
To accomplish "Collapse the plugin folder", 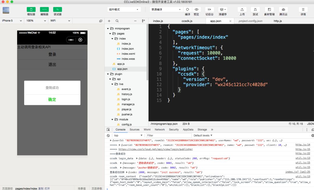I will click(x=108, y=74).
